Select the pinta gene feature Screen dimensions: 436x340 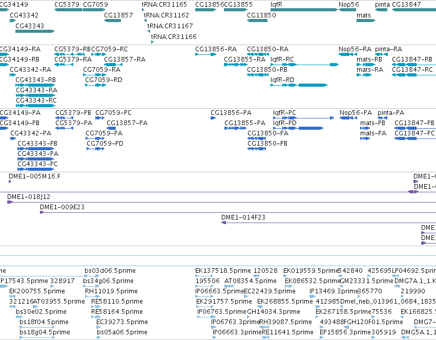381,10
